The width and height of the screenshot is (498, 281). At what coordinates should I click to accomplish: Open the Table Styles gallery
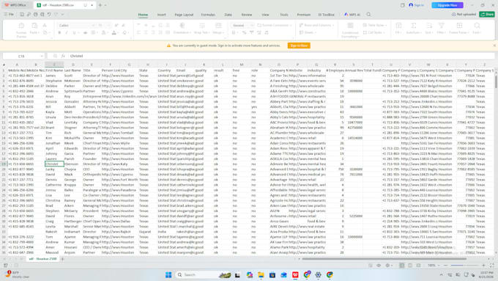pyautogui.click(x=374, y=25)
